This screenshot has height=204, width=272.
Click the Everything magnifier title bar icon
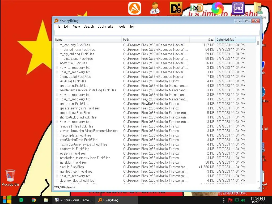coord(56,21)
